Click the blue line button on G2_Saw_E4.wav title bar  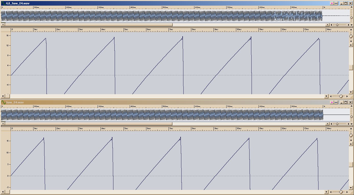point(336,3)
